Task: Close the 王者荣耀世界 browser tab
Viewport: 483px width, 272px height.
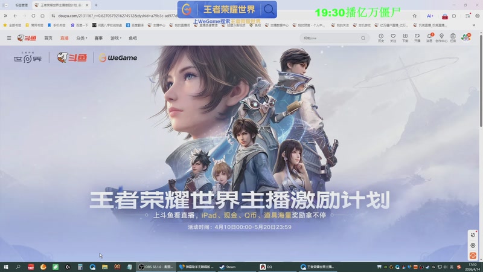Action: click(87, 5)
